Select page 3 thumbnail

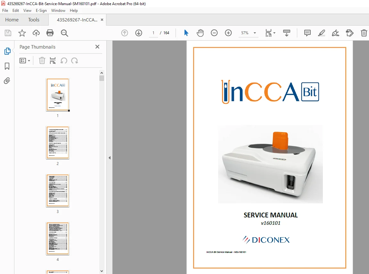point(58,191)
